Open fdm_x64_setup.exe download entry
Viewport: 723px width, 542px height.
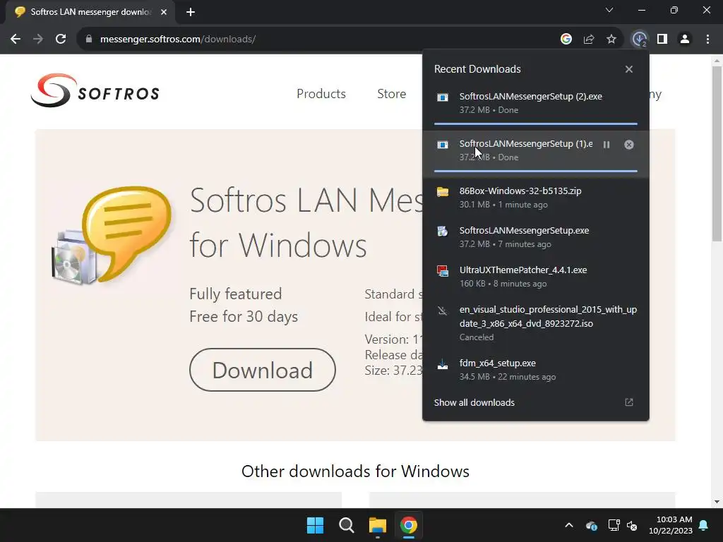point(536,370)
